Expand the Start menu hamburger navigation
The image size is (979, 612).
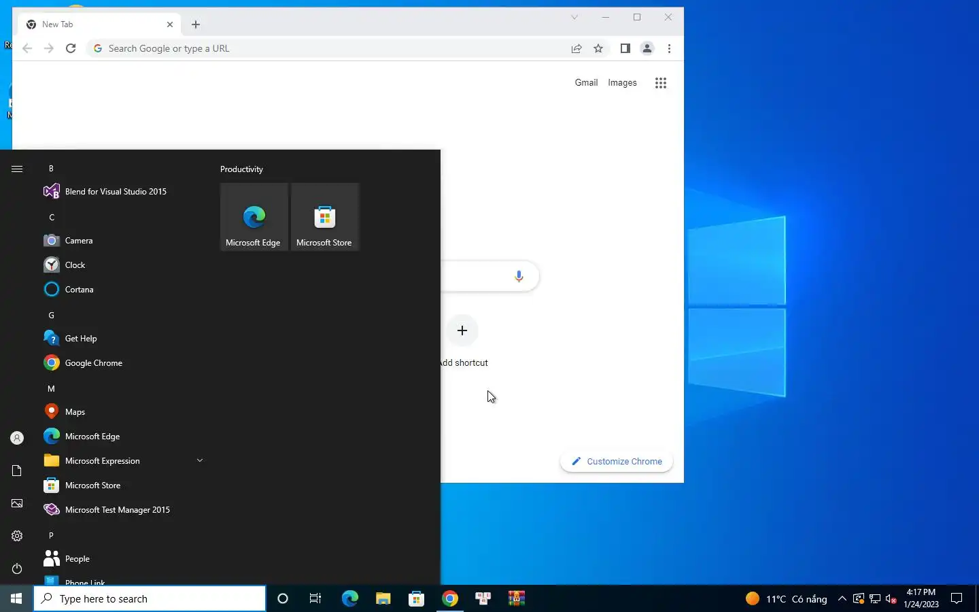17,169
